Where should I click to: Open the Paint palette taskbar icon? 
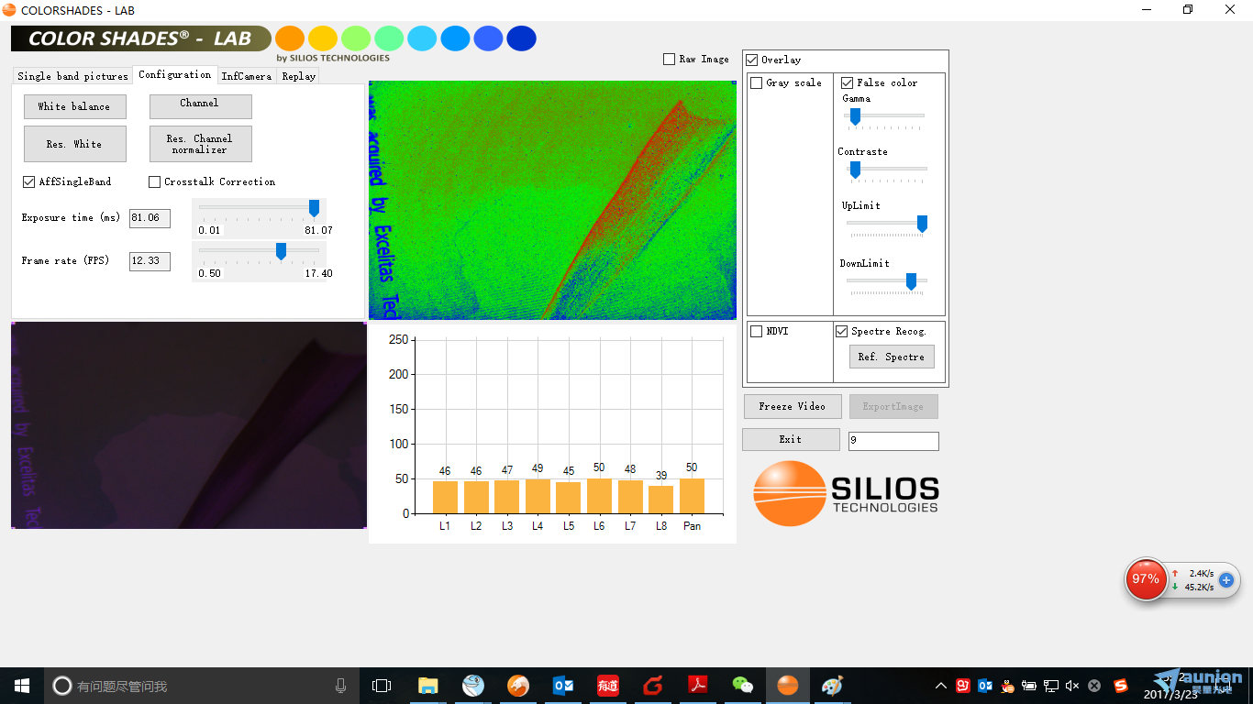pyautogui.click(x=832, y=686)
